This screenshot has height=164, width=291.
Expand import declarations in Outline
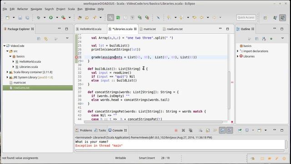point(237,51)
